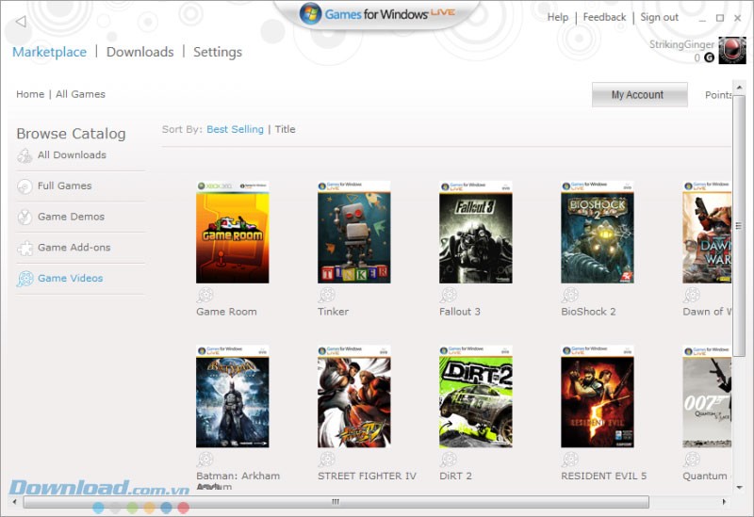The height and width of the screenshot is (517, 754).
Task: Browse Game Demos category
Action: point(72,217)
